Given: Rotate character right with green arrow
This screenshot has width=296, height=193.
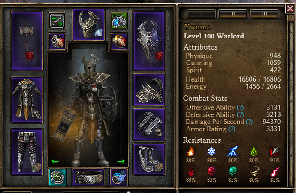Looking at the screenshot, I should tap(121, 161).
